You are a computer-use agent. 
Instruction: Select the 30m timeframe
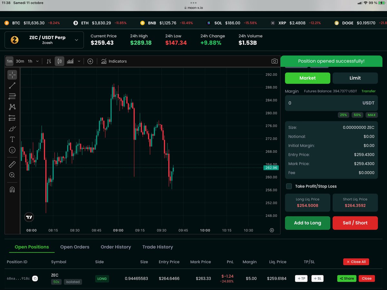(20, 61)
